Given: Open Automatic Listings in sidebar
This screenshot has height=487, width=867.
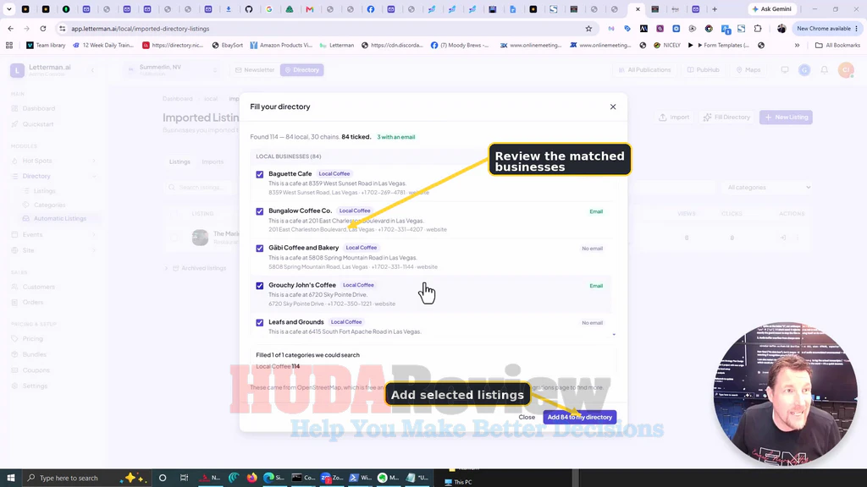Looking at the screenshot, I should 60,219.
